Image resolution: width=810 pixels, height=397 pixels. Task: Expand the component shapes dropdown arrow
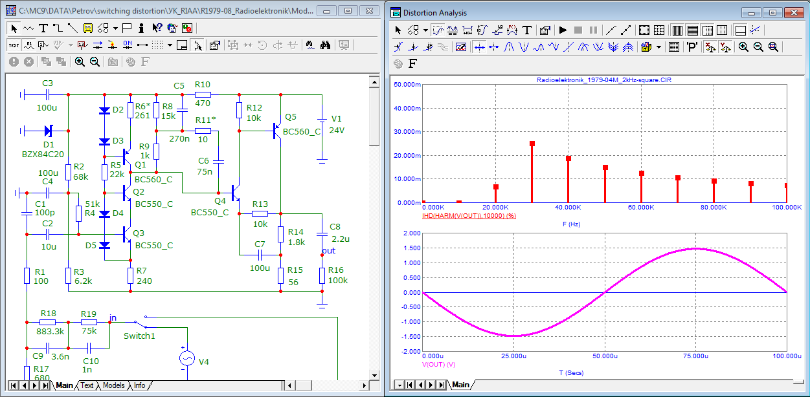pyautogui.click(x=115, y=28)
